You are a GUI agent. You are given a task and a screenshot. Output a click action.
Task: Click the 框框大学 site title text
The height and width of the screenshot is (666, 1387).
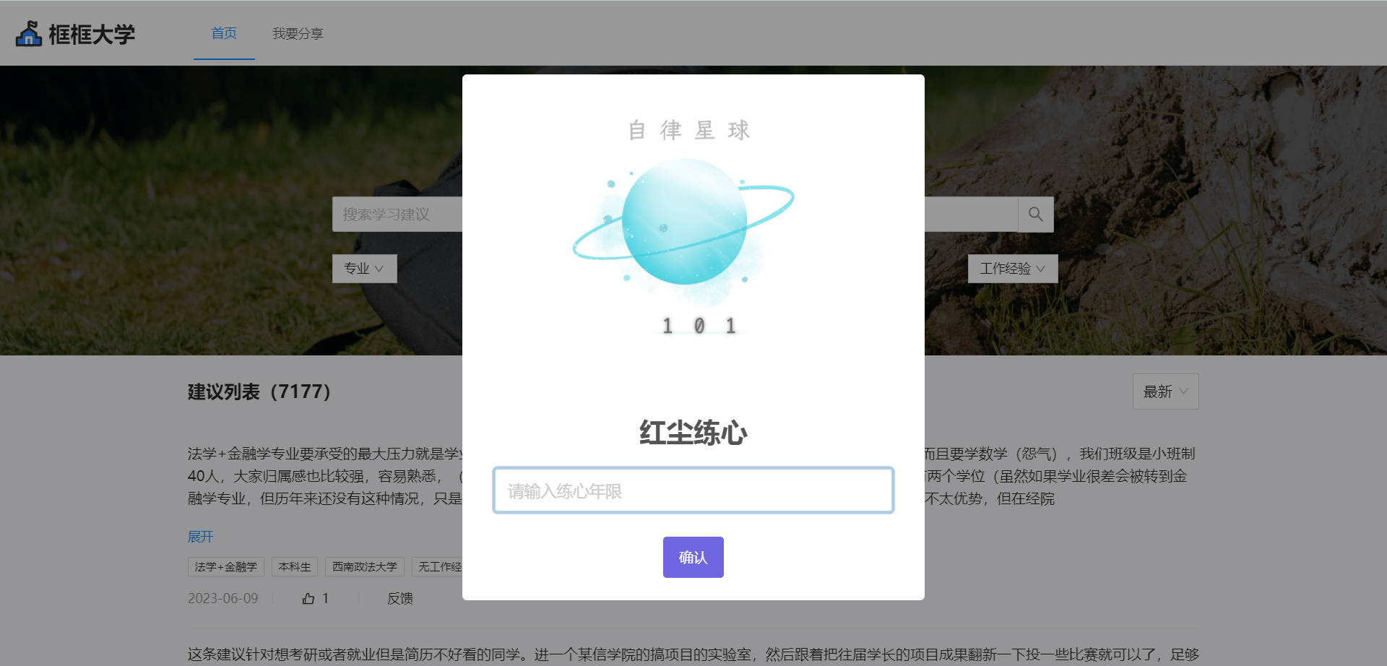point(92,34)
